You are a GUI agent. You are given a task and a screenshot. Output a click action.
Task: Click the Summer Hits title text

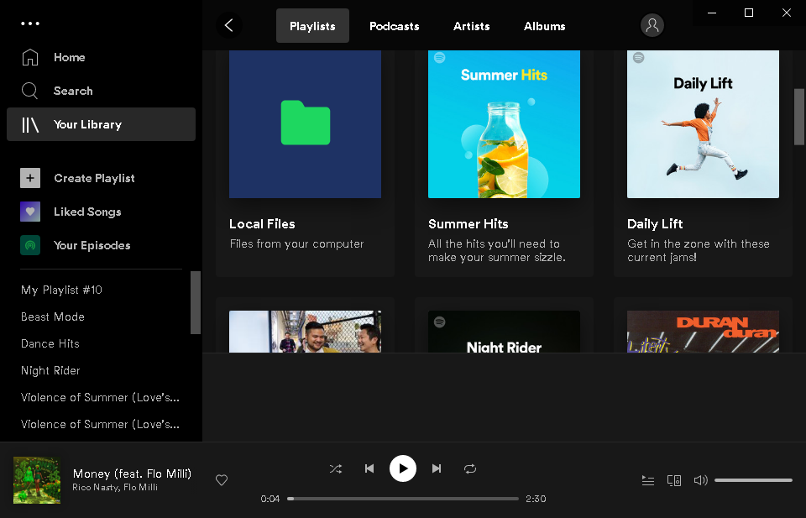[x=468, y=224]
